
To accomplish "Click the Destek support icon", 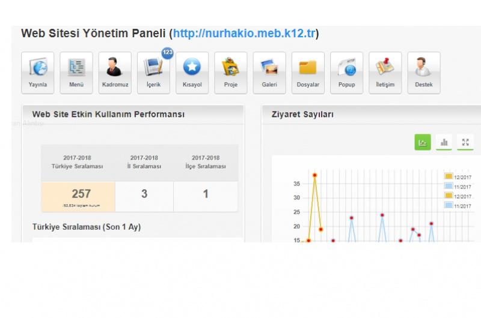I will click(424, 73).
